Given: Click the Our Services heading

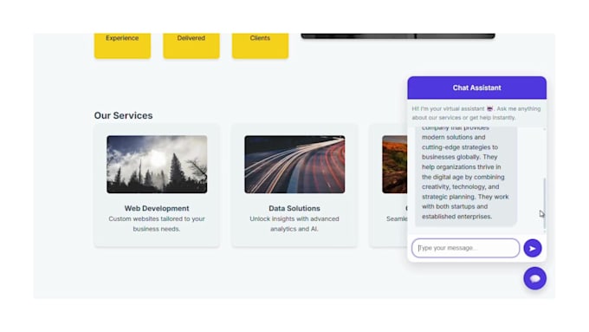Looking at the screenshot, I should coord(123,115).
